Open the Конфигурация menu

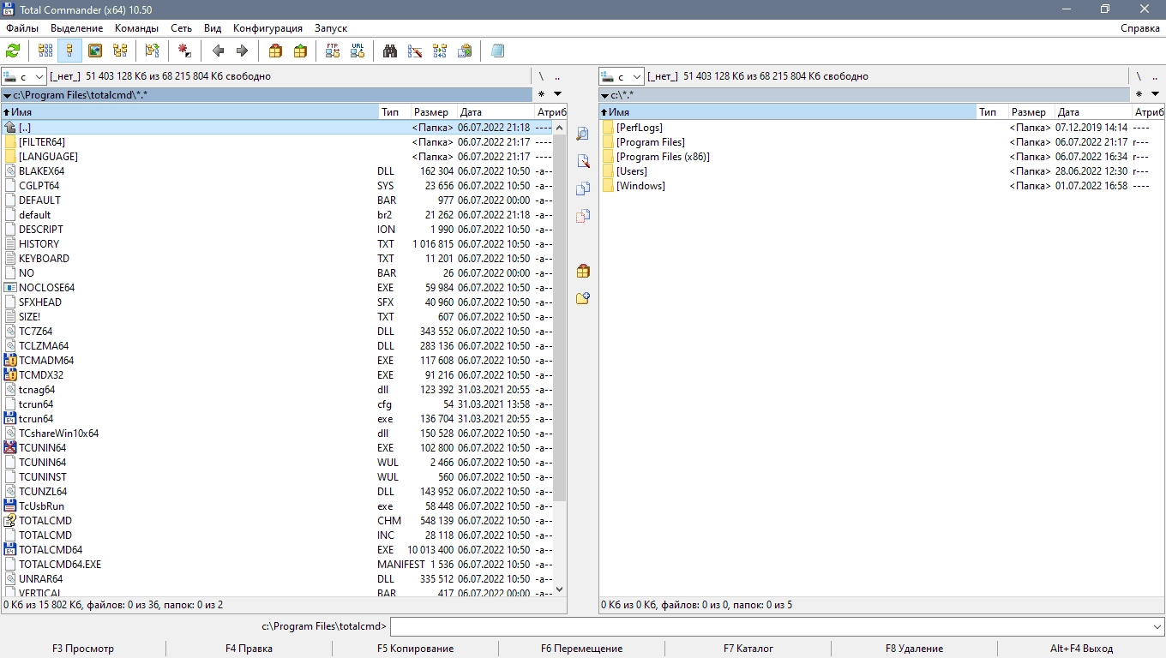(267, 28)
